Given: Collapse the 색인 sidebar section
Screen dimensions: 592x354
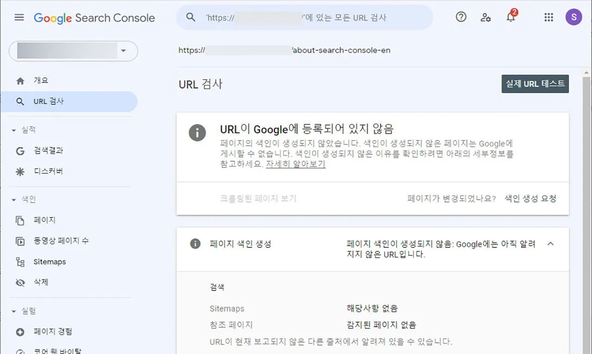Looking at the screenshot, I should click(x=13, y=200).
